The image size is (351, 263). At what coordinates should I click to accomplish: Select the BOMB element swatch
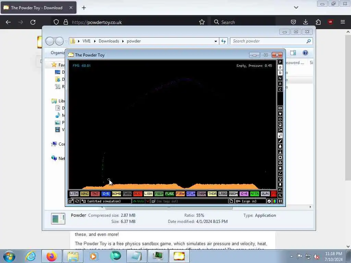117,194
